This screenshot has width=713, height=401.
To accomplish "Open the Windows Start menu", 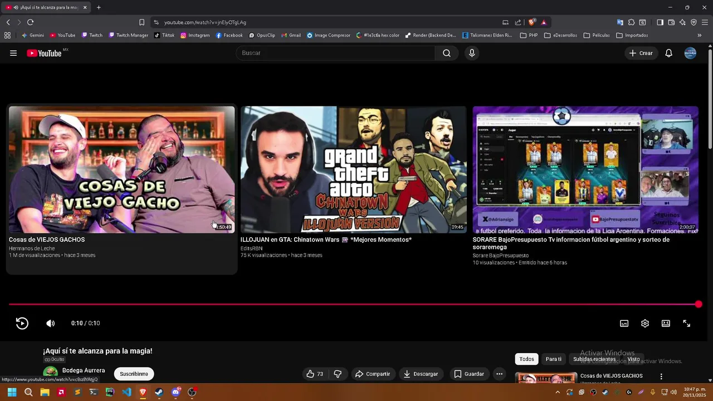I will (12, 392).
